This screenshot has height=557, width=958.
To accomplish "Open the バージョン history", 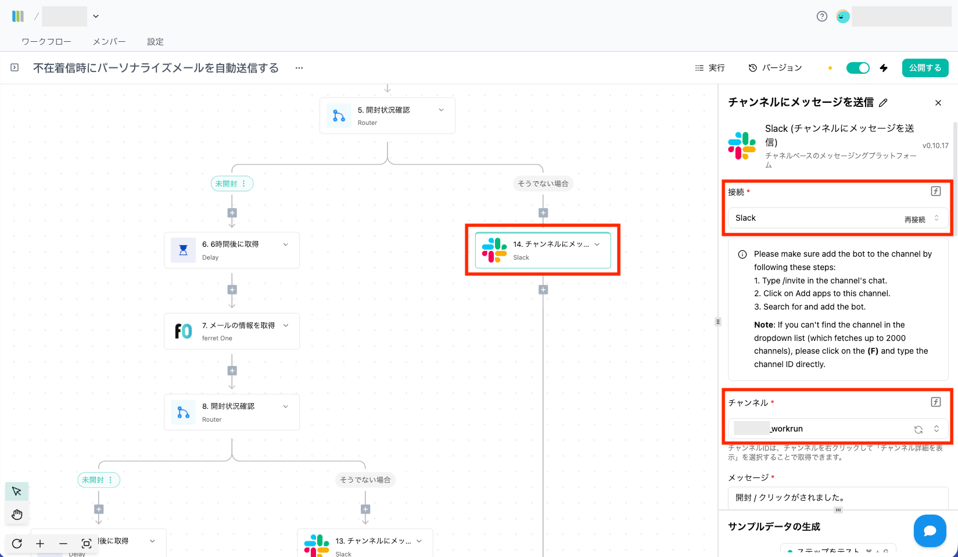I will click(x=775, y=68).
